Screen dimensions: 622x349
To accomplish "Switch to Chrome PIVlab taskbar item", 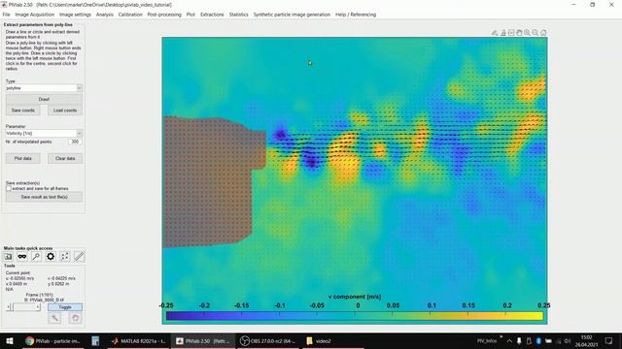I will click(53, 340).
